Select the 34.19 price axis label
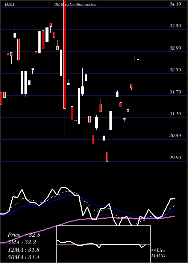 pos(175,4)
